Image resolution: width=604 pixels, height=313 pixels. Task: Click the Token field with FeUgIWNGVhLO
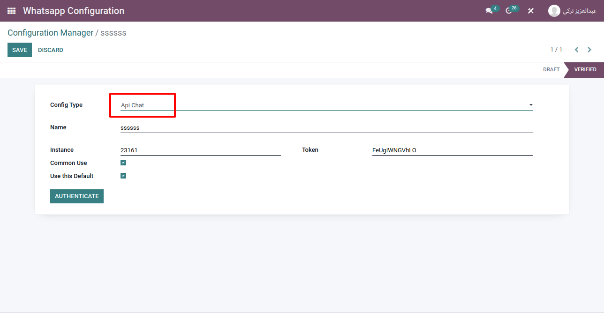click(x=453, y=150)
